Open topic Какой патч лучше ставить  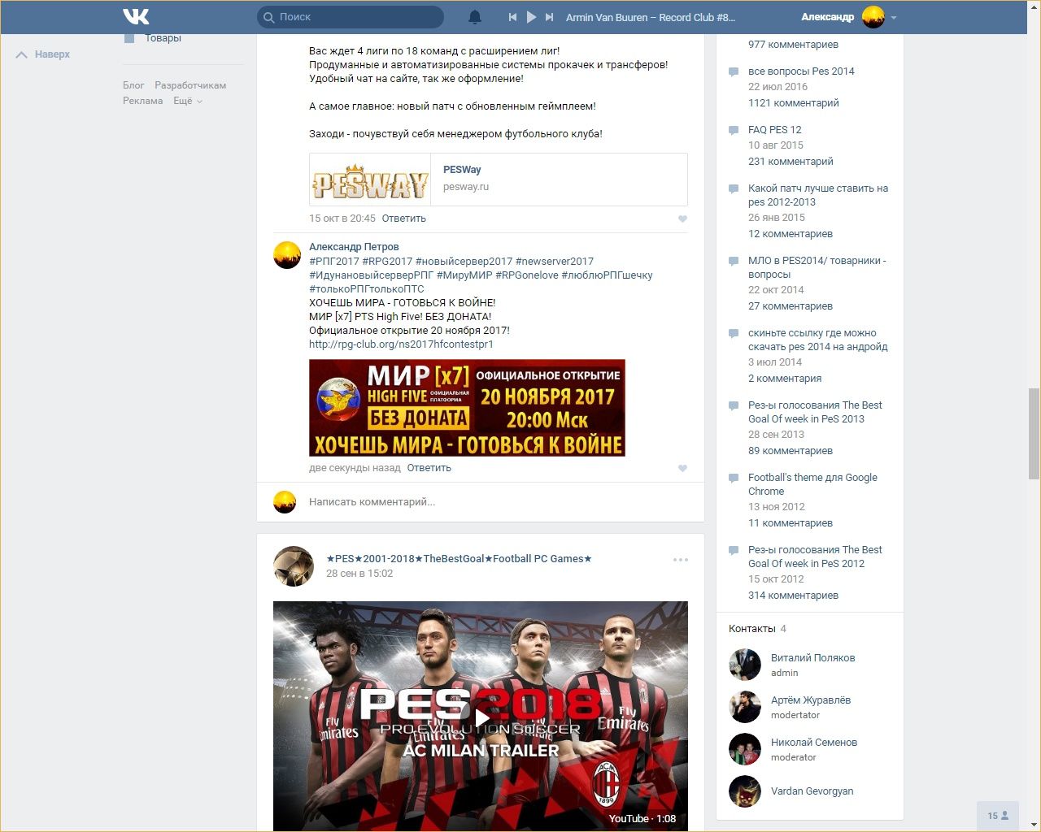[x=818, y=195]
